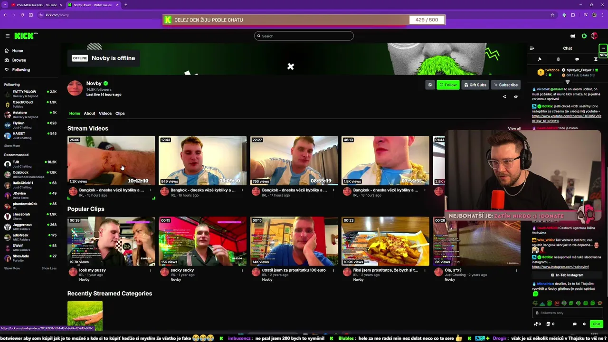The width and height of the screenshot is (608, 342).
Task: Play the 10.9K views food clip
Action: (x=385, y=241)
